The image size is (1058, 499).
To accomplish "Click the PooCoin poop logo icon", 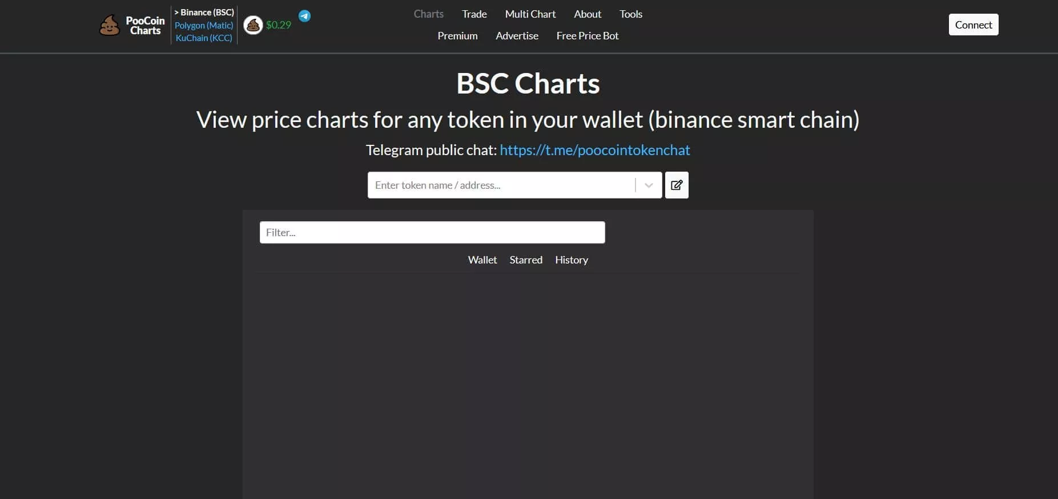I will click(110, 25).
